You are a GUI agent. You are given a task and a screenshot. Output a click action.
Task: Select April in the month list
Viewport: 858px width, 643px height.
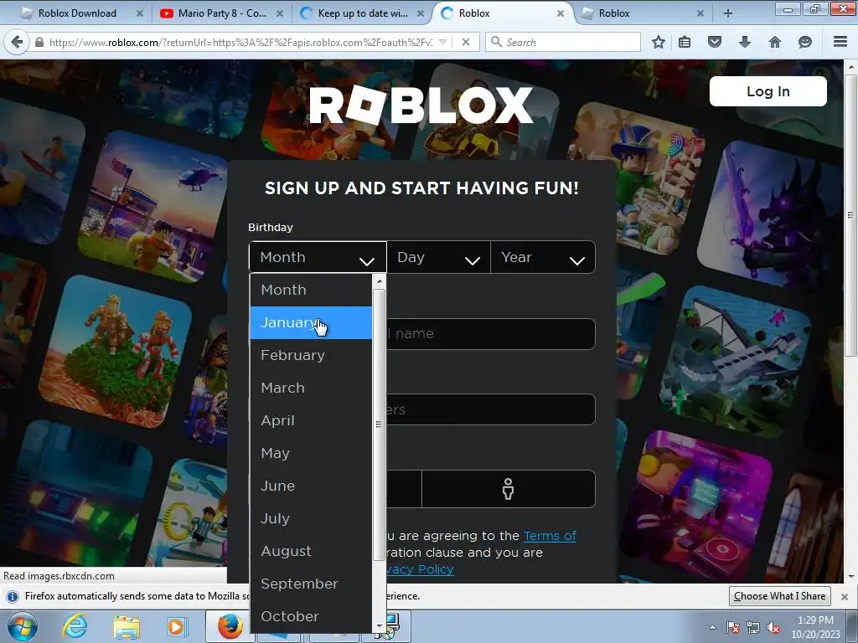coord(311,420)
